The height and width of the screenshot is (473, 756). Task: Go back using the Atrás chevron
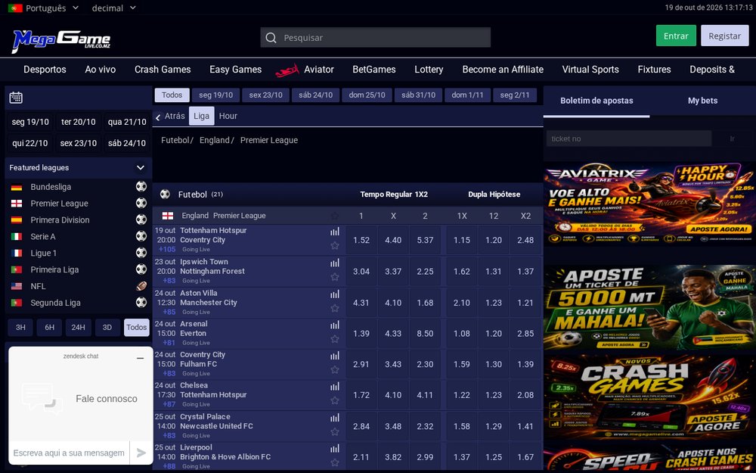pyautogui.click(x=158, y=117)
